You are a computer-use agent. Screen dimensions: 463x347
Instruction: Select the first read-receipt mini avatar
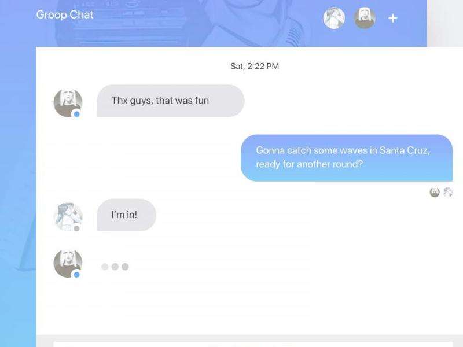coord(435,192)
